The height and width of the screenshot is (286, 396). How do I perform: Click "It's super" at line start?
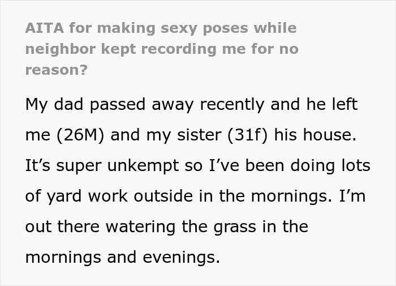(63, 165)
